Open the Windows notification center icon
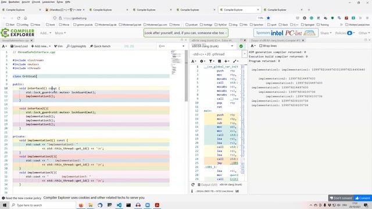 pos(366,205)
